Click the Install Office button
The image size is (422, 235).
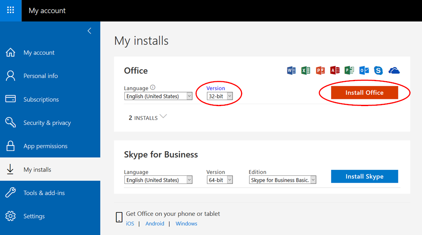[x=365, y=93]
